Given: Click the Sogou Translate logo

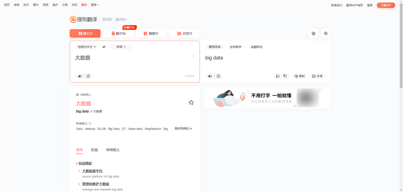Looking at the screenshot, I should click(84, 19).
